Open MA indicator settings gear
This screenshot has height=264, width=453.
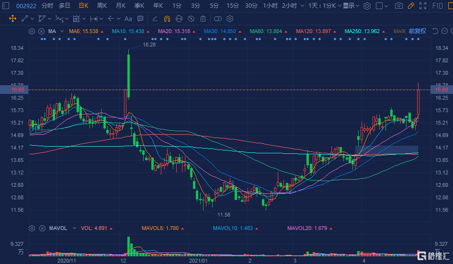click(x=32, y=31)
